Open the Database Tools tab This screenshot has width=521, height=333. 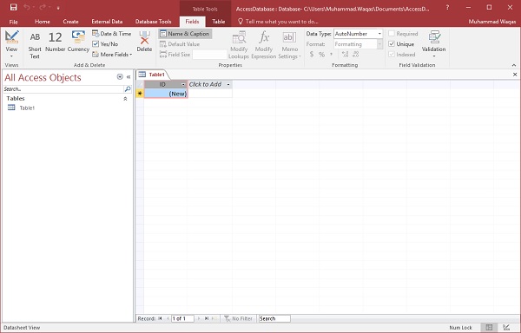(x=153, y=22)
